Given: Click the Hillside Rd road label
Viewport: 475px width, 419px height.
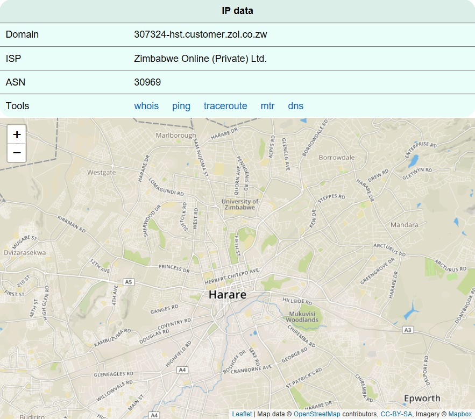Looking at the screenshot, I should [x=297, y=301].
